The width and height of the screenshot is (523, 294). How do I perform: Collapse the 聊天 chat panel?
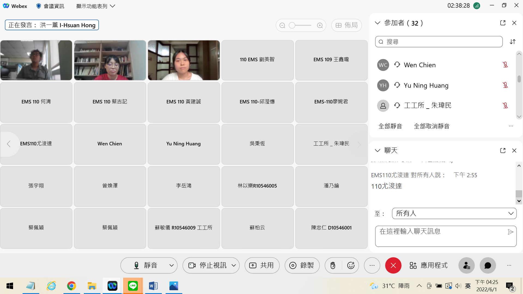click(x=378, y=151)
